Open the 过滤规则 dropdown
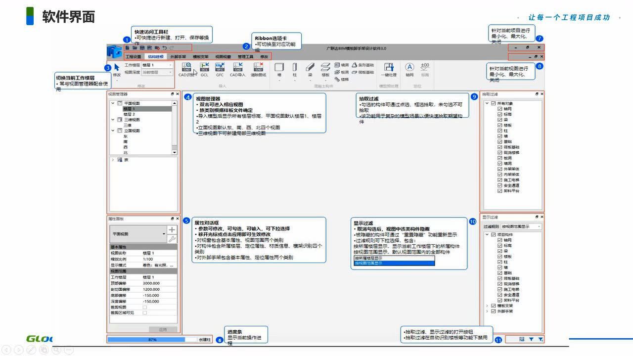This screenshot has height=356, width=633. [521, 226]
